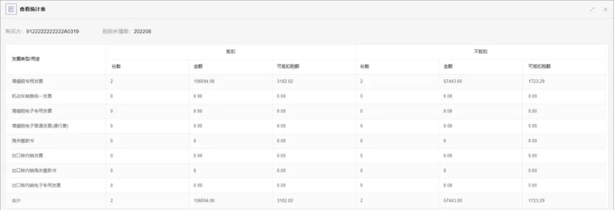Click 不抵扣 可抵扣税额 cell in 出口转内销海关缴款书 row
This screenshot has width=614, height=210.
click(x=533, y=170)
